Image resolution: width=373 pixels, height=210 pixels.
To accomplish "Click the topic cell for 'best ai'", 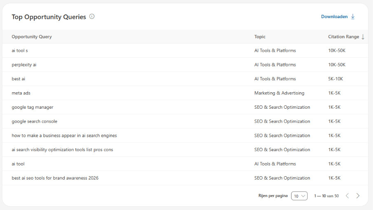I will [275, 79].
